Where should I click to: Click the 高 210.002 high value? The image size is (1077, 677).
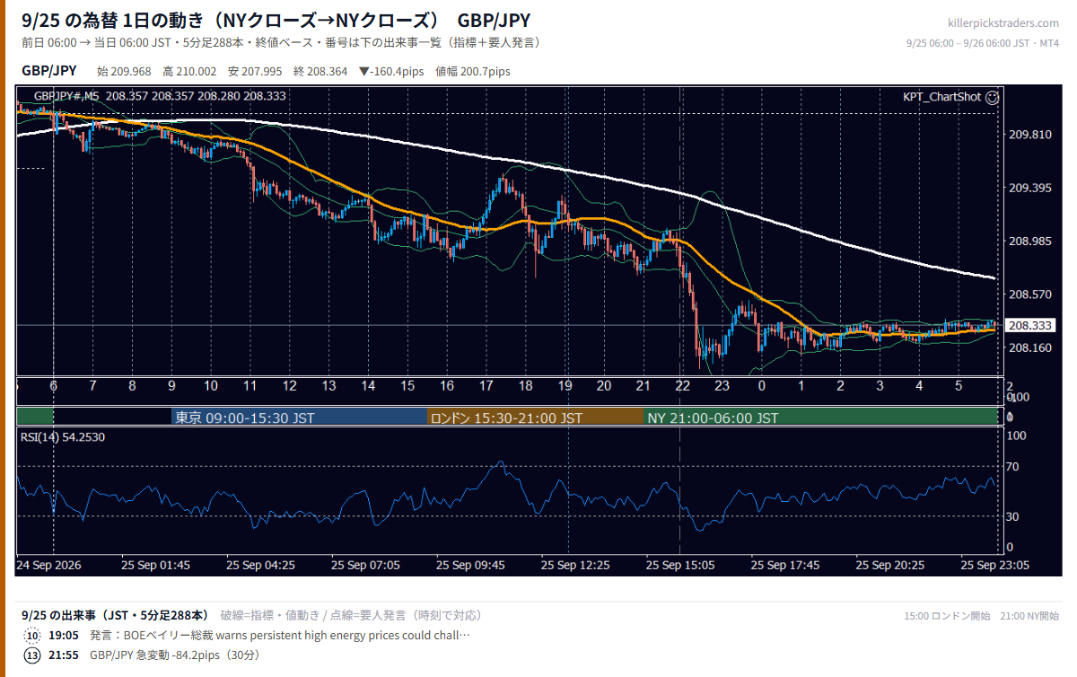tap(189, 72)
